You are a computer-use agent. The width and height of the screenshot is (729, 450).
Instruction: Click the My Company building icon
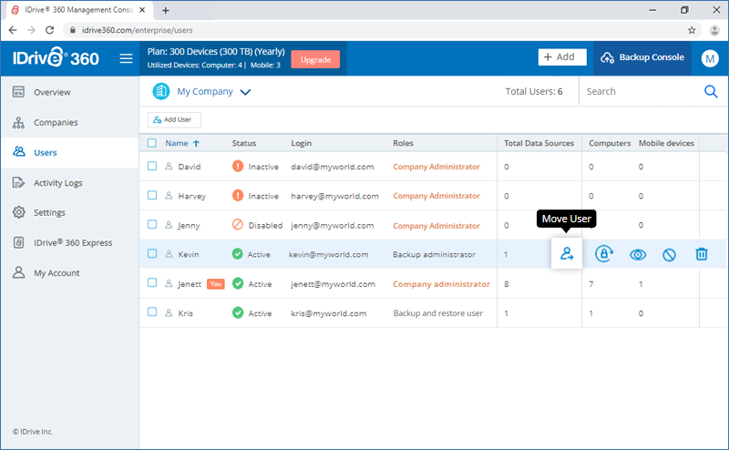pos(161,91)
